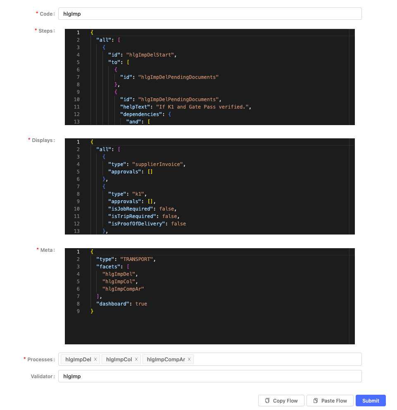This screenshot has height=410, width=397.
Task: Click "facets" key in Meta editor
Action: [x=108, y=267]
